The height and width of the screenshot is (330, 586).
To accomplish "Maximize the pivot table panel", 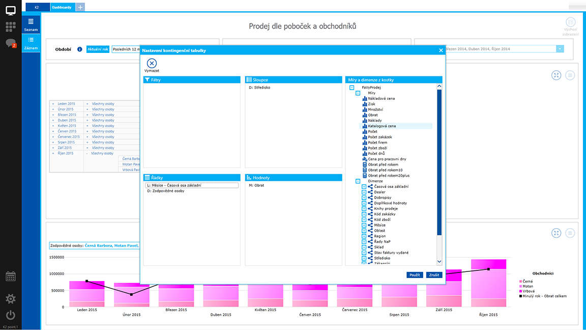I will [556, 75].
